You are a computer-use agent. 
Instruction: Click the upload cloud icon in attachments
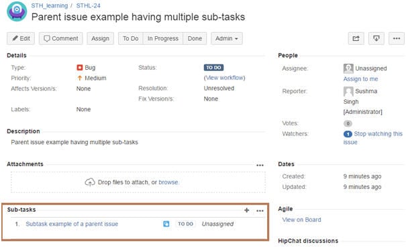(90, 182)
